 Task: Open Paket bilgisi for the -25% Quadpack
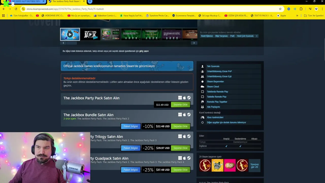point(131,170)
